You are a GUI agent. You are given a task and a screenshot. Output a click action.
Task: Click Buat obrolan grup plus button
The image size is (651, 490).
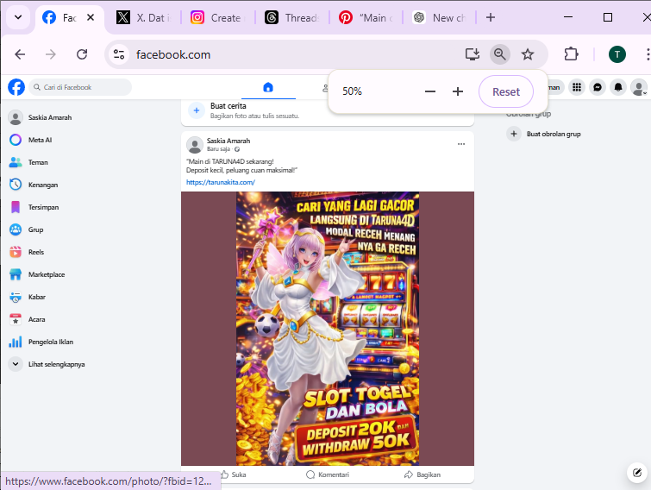(514, 134)
